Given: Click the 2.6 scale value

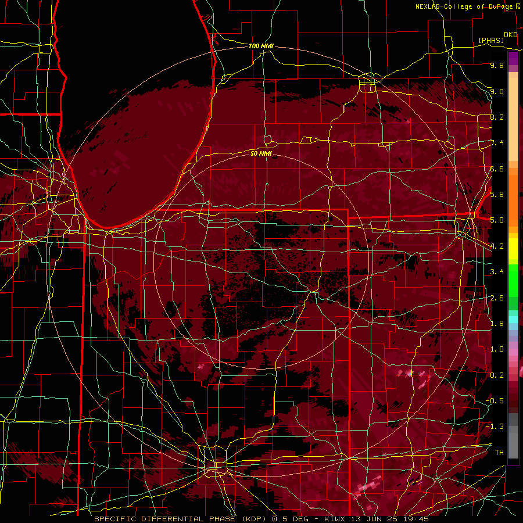Looking at the screenshot, I should tap(497, 298).
